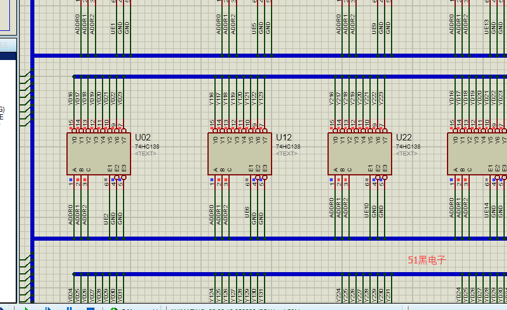Click the UE1 wire label
The image size is (507, 310).
[113, 29]
